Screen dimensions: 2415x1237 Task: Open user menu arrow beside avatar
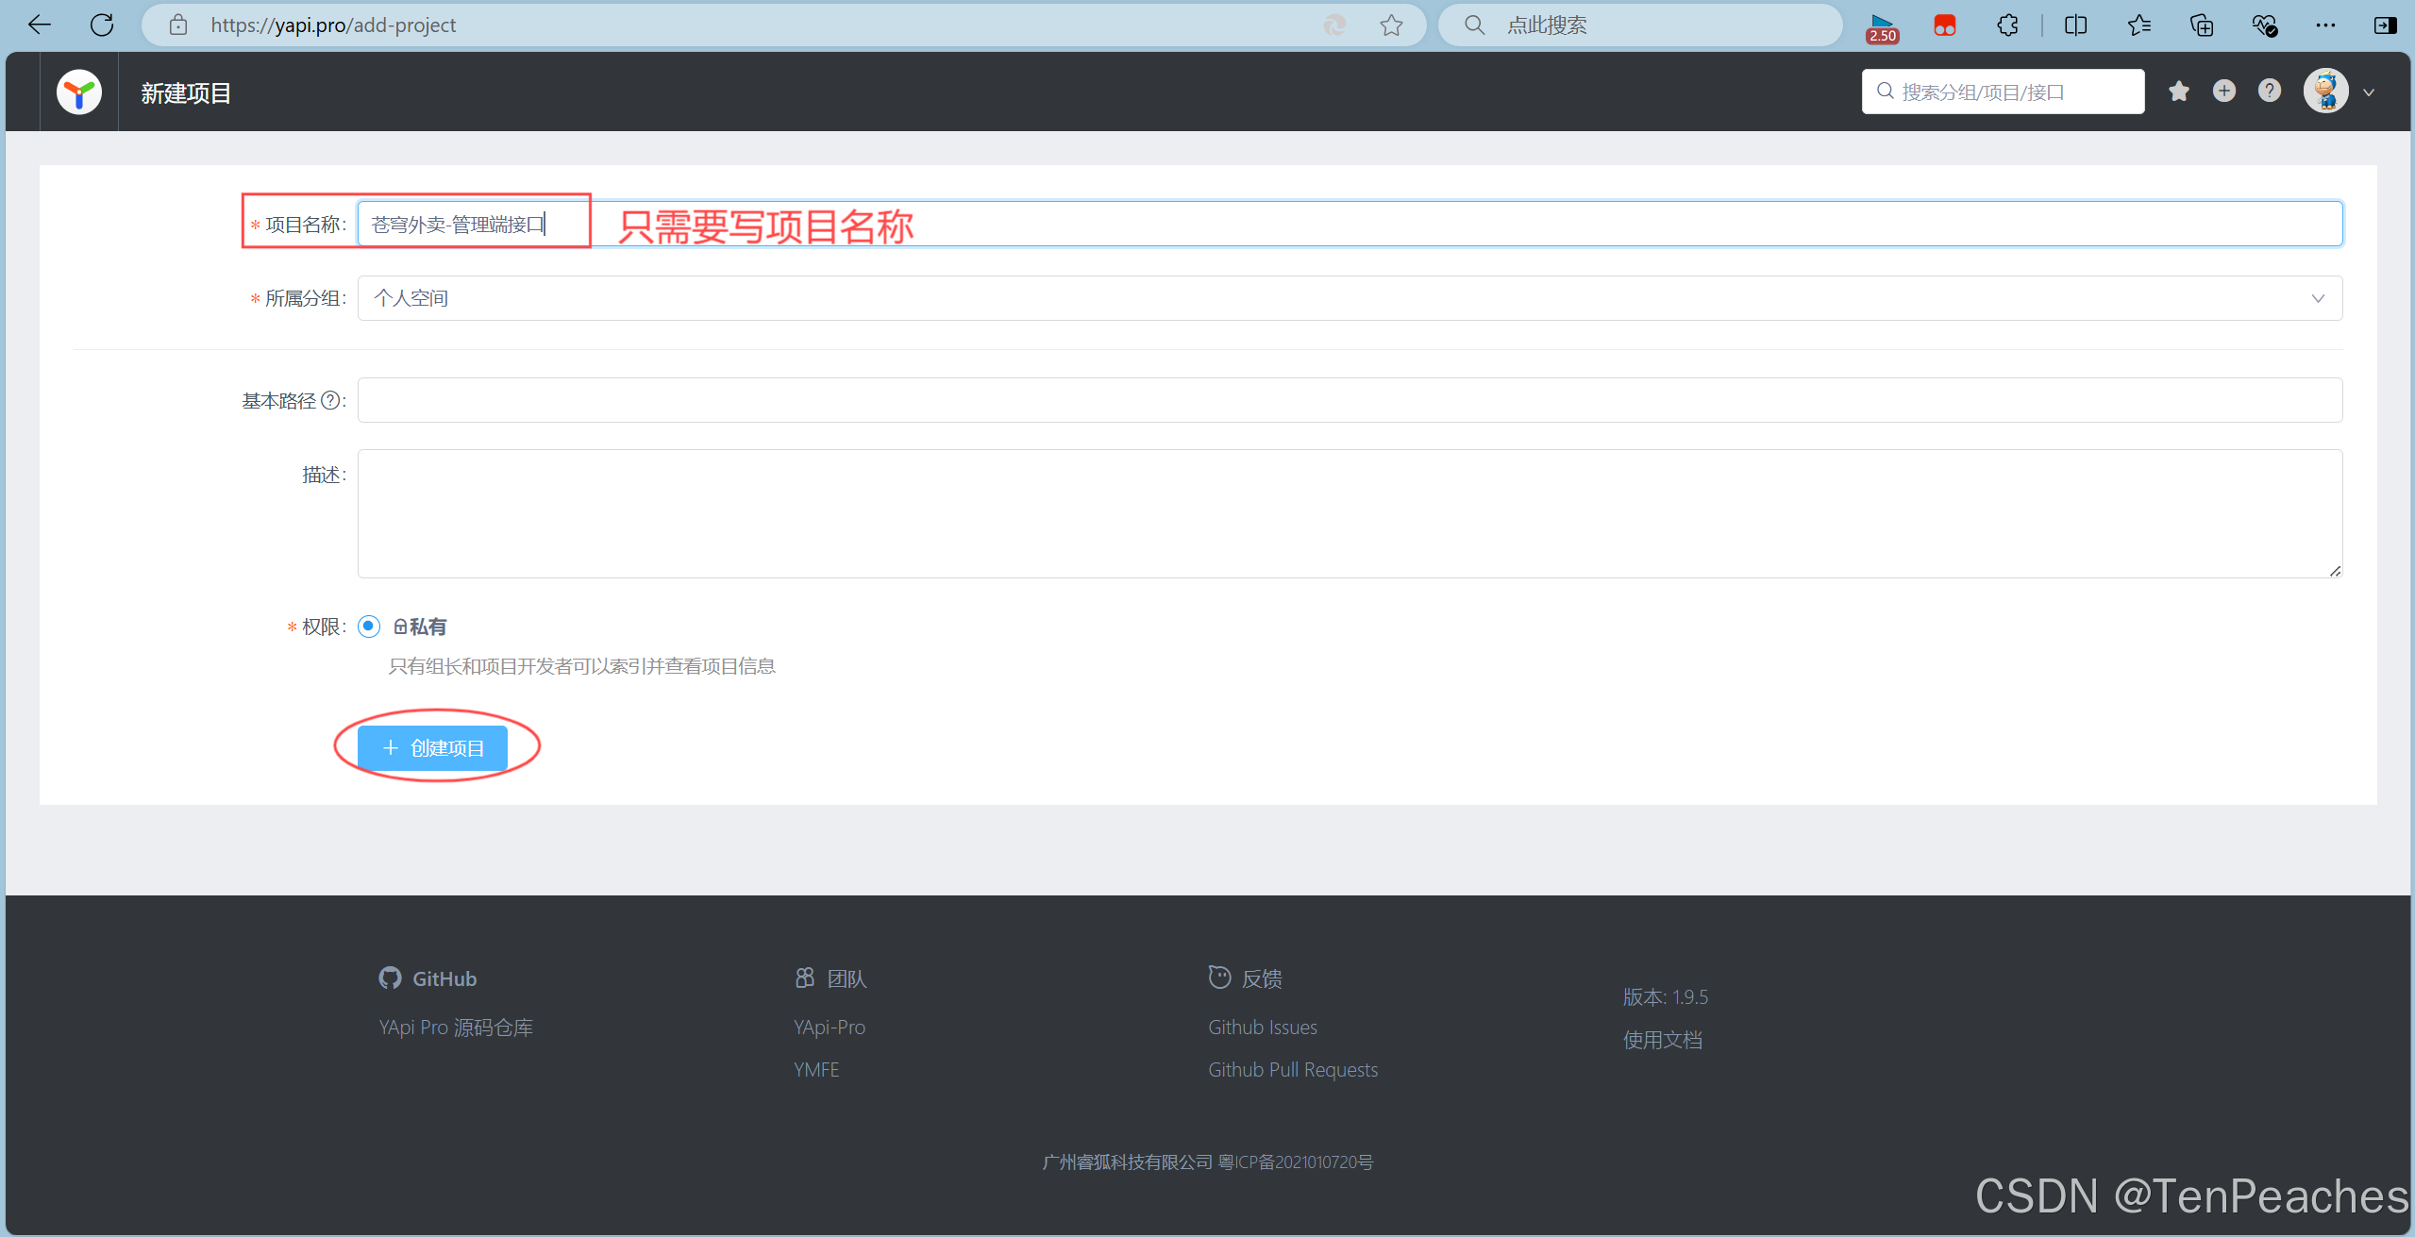coord(2369,92)
